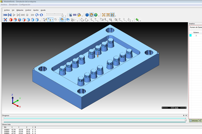
Task: Click the green pin icon
Action: coord(137,20)
